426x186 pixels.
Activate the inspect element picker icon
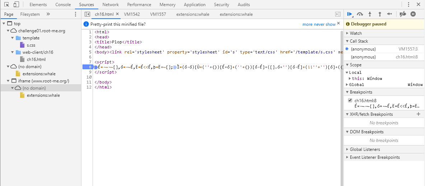coord(7,5)
